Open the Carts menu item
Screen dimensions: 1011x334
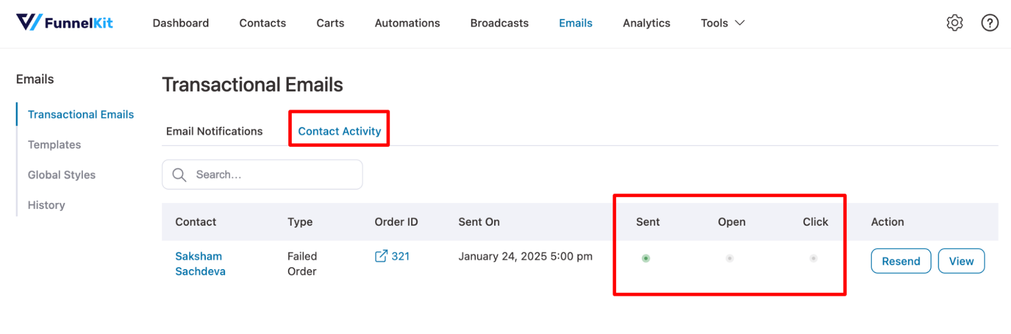[x=330, y=23]
